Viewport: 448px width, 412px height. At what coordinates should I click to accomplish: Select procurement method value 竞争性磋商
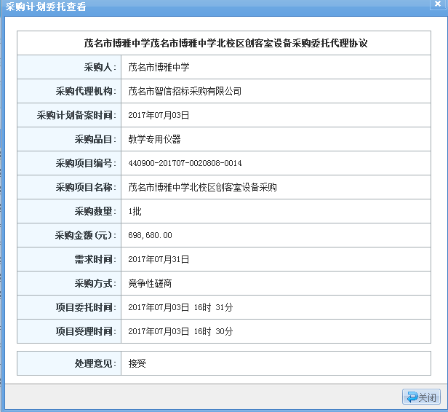(x=150, y=283)
